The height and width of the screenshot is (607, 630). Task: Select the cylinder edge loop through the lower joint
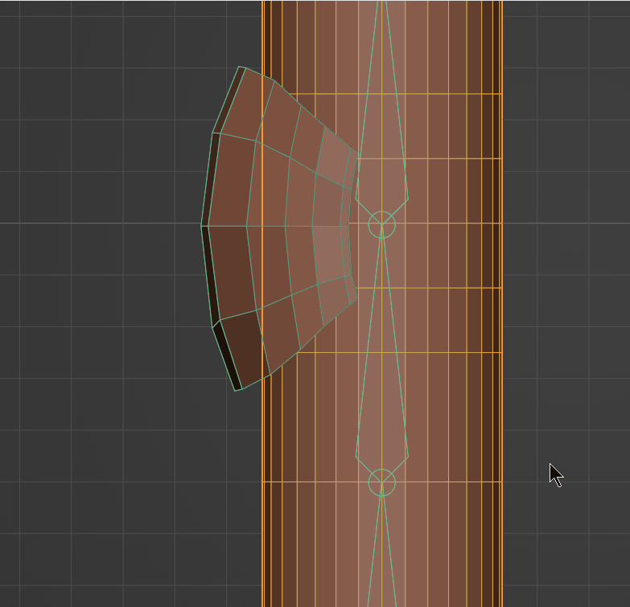click(451, 482)
